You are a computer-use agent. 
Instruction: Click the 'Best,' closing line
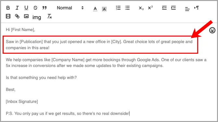(11, 90)
